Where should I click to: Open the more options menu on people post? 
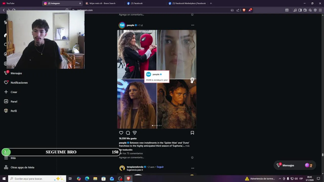(193, 25)
